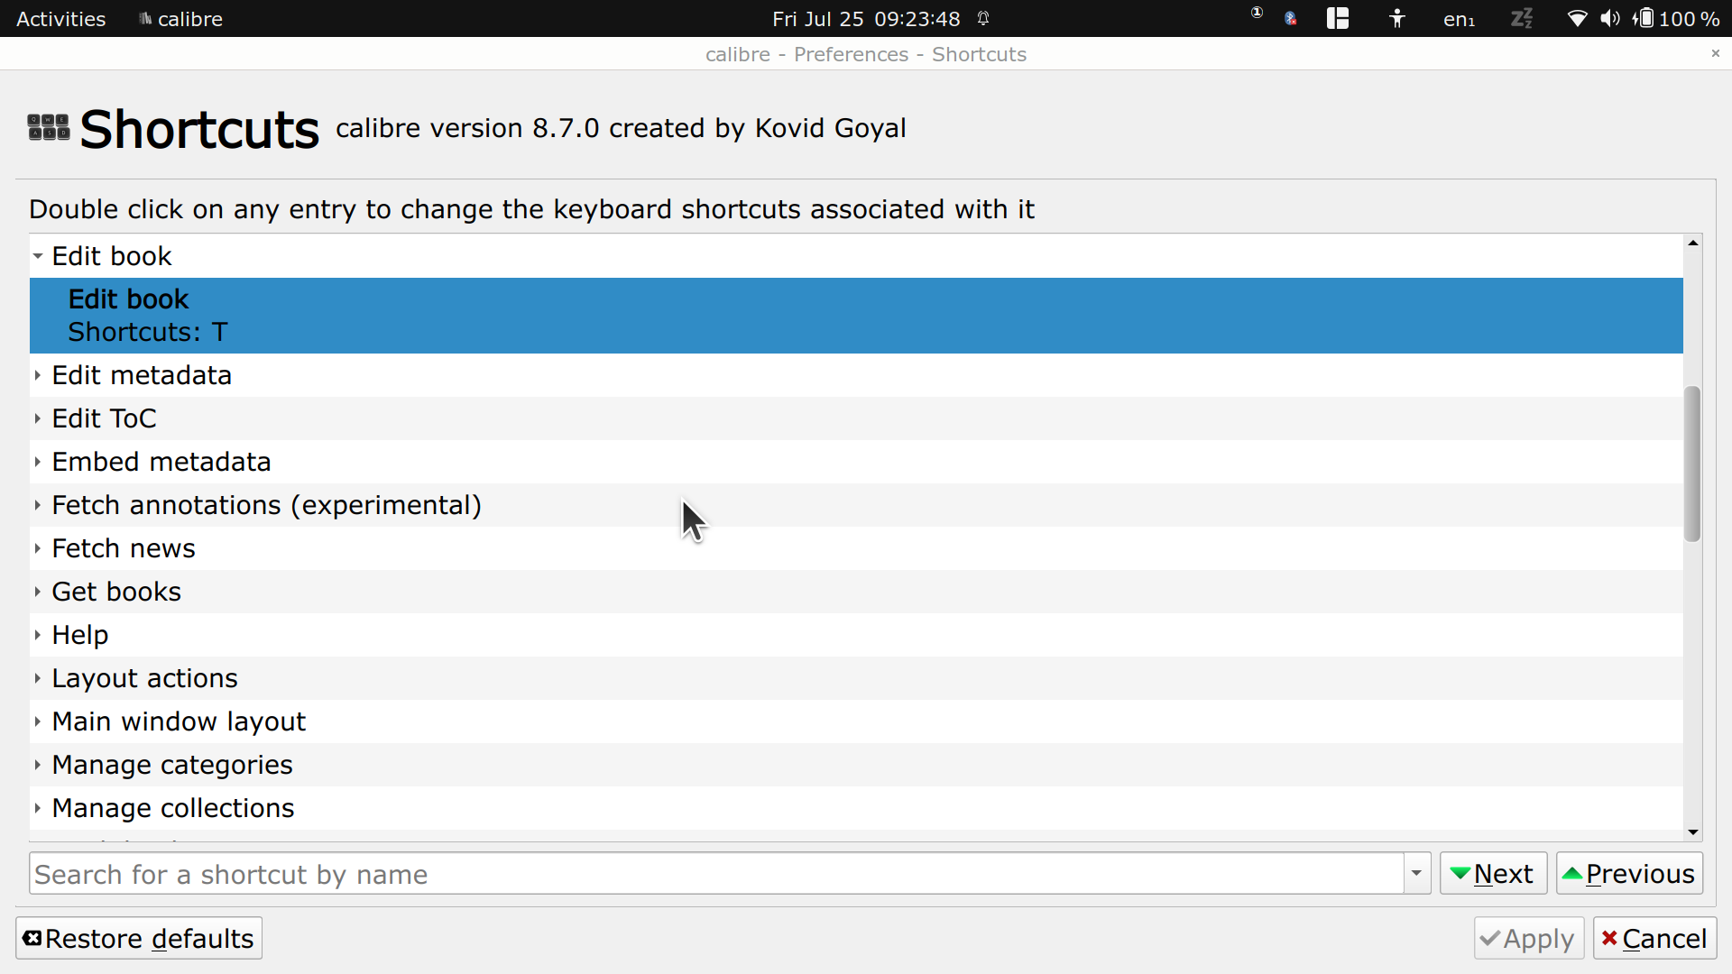This screenshot has height=974, width=1732.
Task: Click the Shortcuts keyboard icon in header
Action: 49,127
